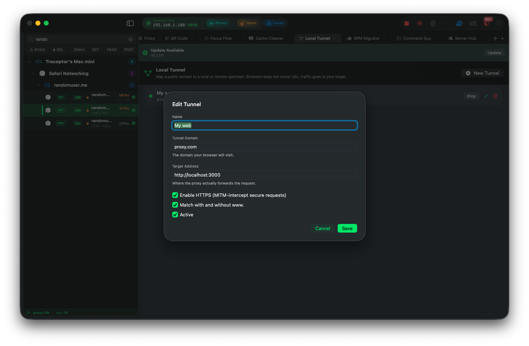Click the green pencil edit tunnel icon

486,96
